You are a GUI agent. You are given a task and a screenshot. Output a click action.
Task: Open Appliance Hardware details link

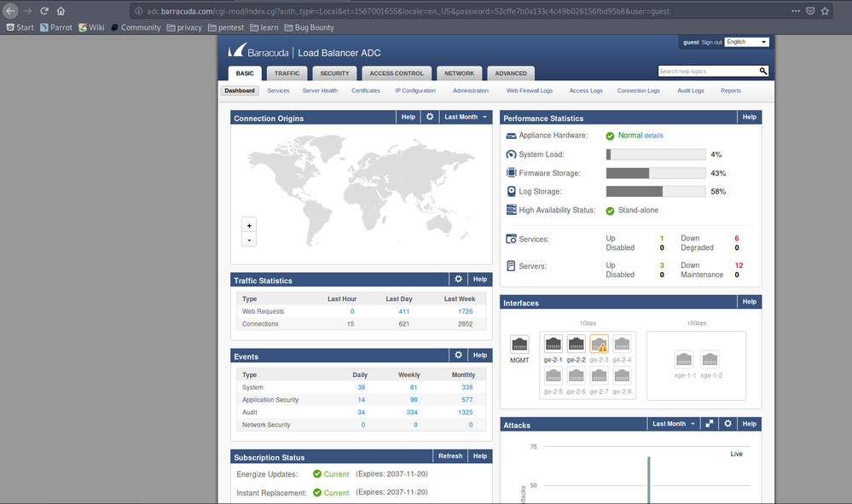[653, 136]
